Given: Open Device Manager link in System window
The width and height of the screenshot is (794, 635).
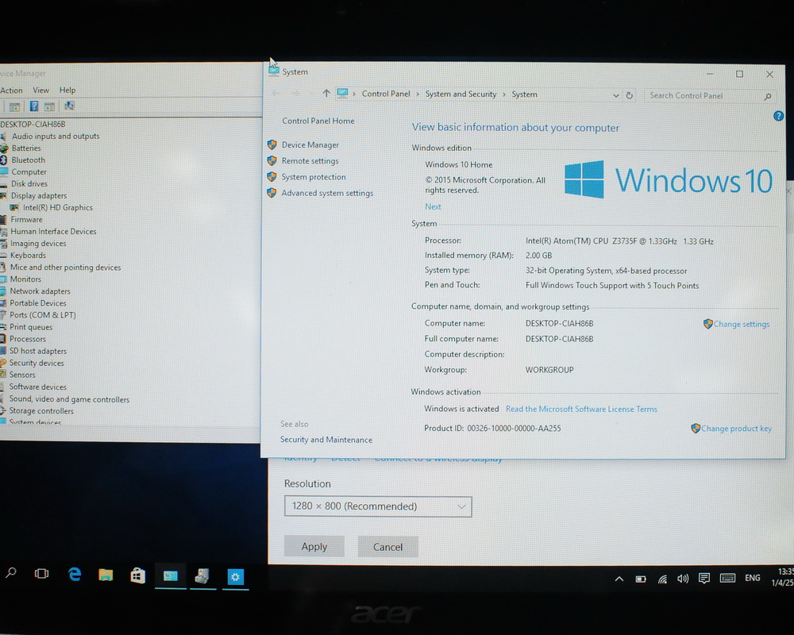Looking at the screenshot, I should [310, 144].
